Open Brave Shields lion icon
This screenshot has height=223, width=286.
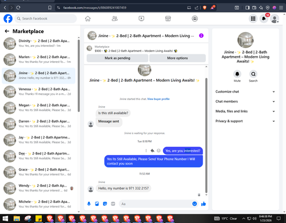click(x=205, y=7)
